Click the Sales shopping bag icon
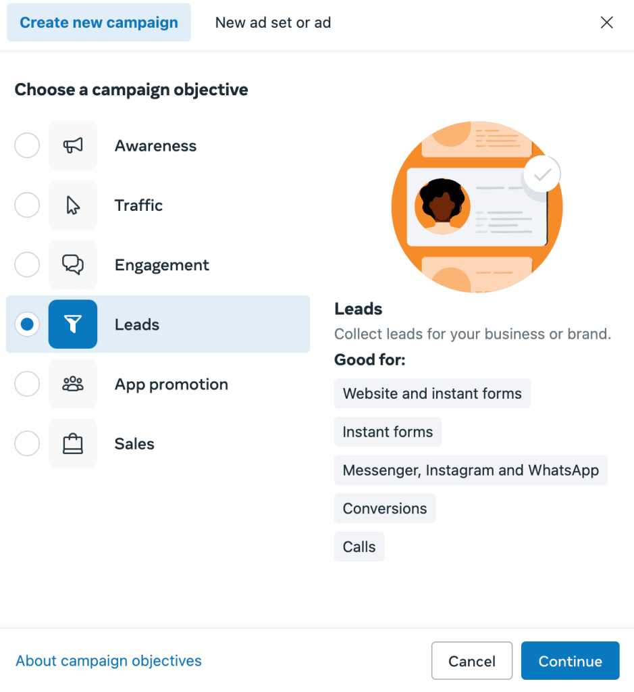The height and width of the screenshot is (692, 634). click(x=73, y=443)
